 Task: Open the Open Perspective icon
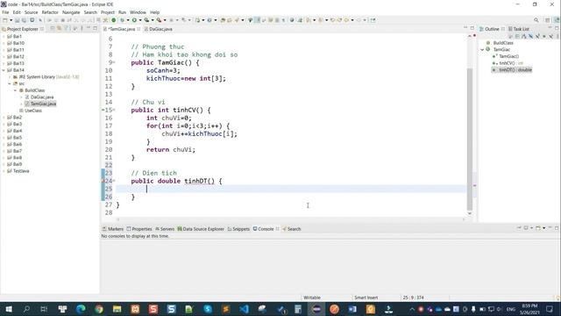pos(547,20)
